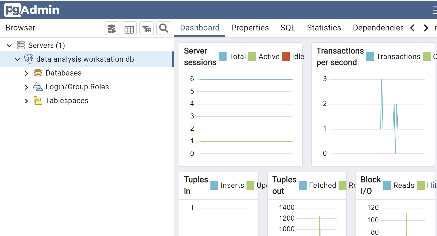This screenshot has height=236, width=437.
Task: Open the SQL tab
Action: click(x=288, y=28)
